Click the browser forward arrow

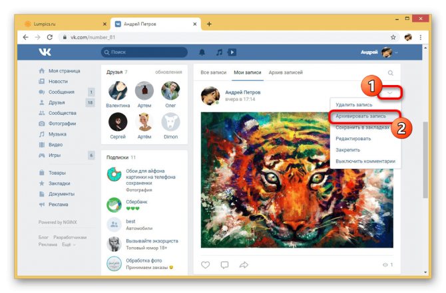click(x=37, y=37)
